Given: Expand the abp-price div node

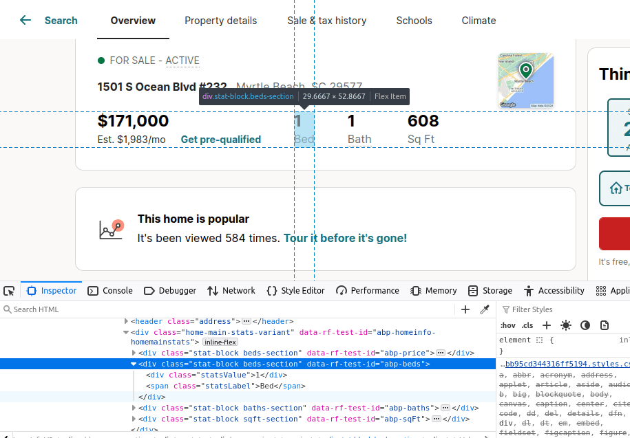Looking at the screenshot, I should point(134,353).
